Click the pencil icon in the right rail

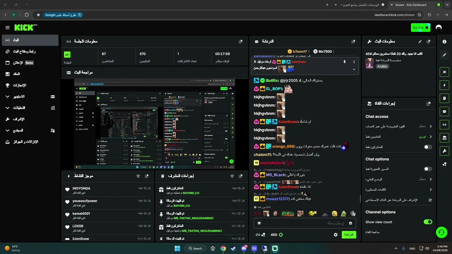(444, 55)
